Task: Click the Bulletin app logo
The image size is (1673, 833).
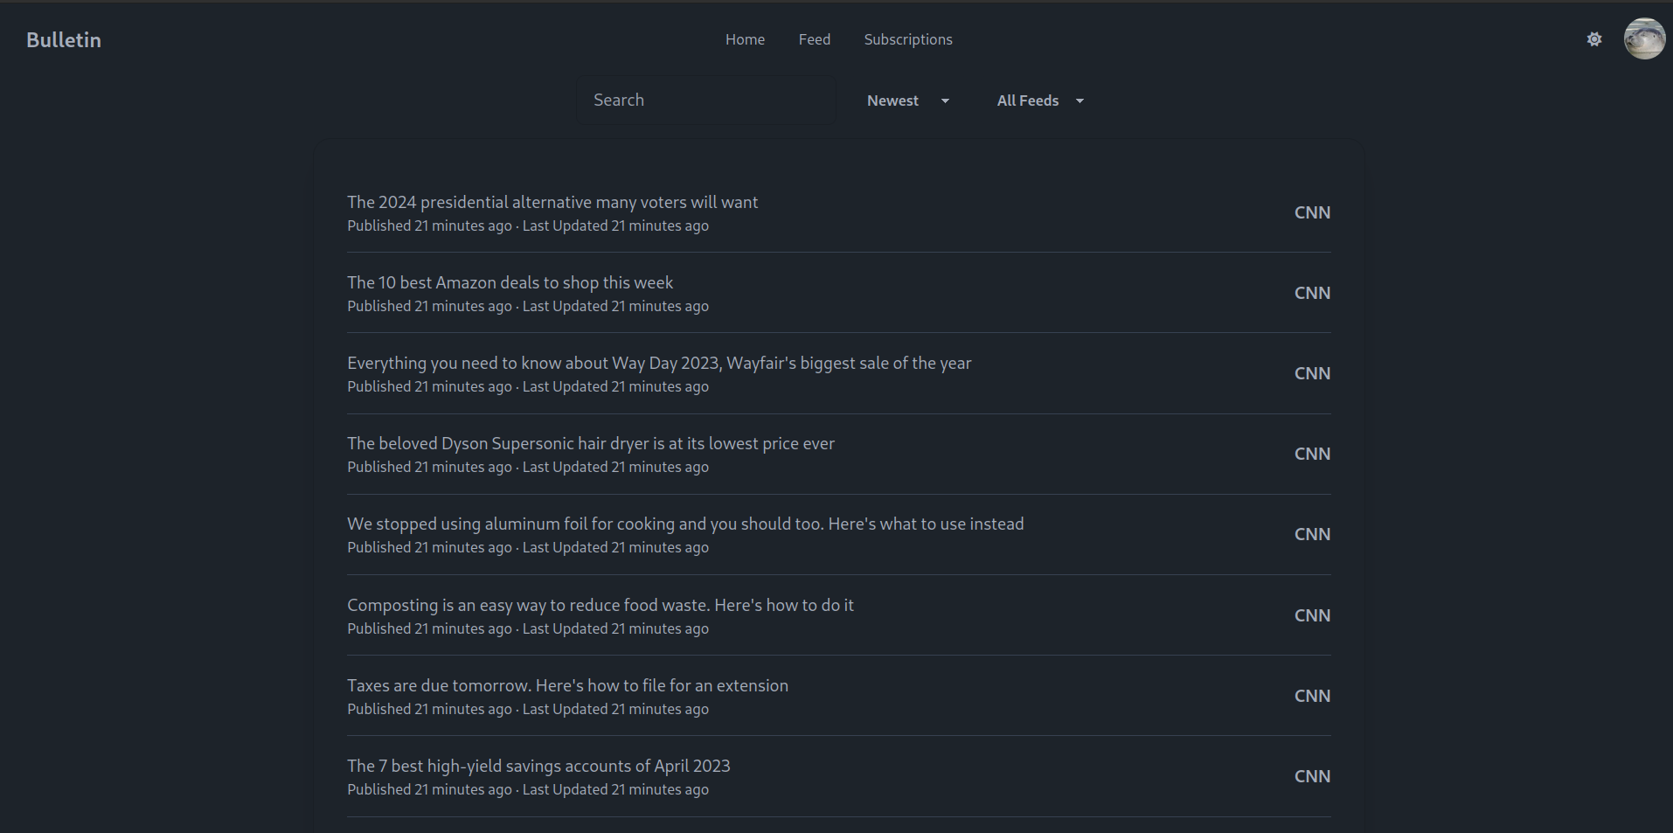Action: coord(62,39)
